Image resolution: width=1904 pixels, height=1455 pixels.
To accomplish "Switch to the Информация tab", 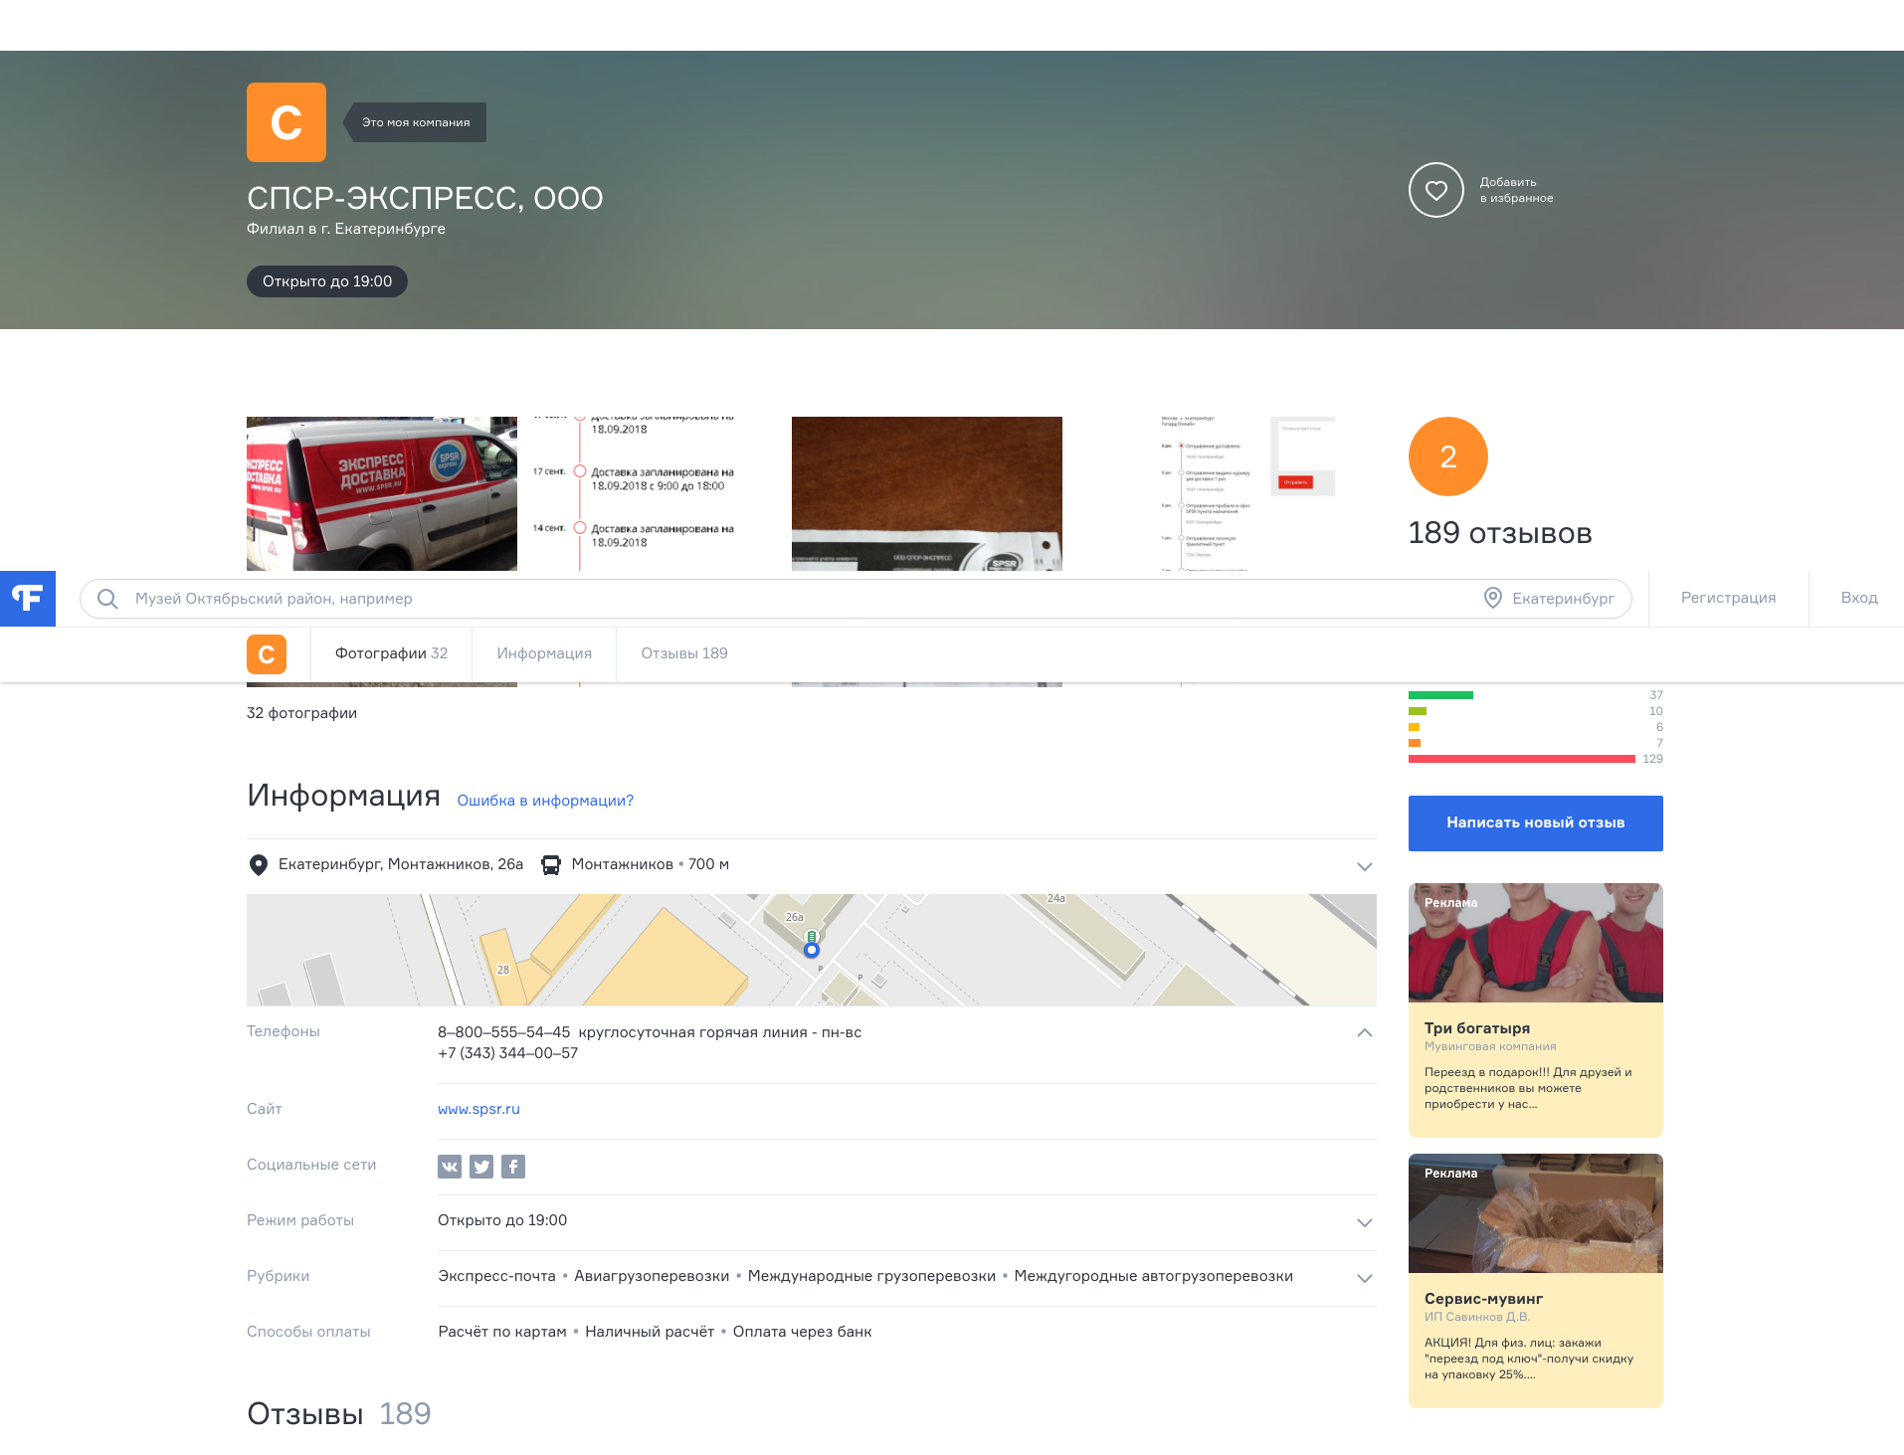I will click(544, 654).
